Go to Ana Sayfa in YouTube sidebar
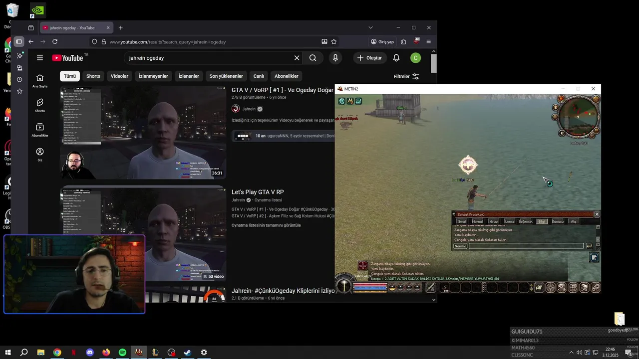This screenshot has height=359, width=639. [x=40, y=81]
